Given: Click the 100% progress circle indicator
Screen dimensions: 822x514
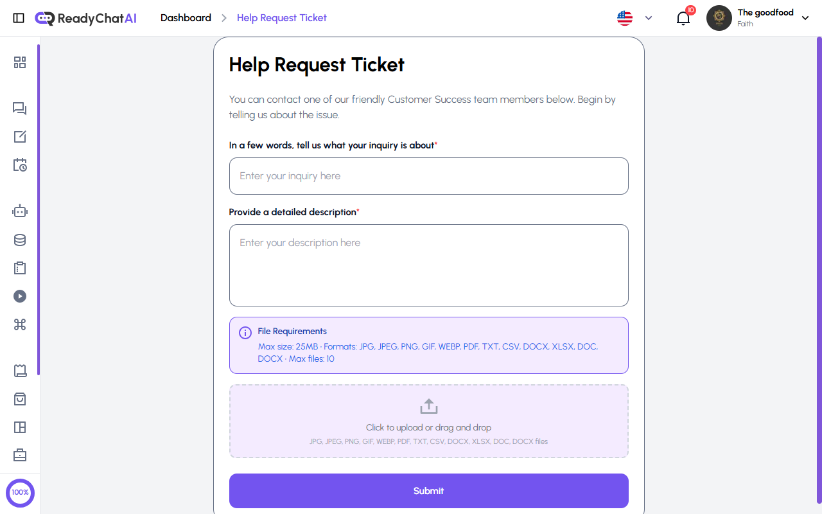Looking at the screenshot, I should click(20, 493).
